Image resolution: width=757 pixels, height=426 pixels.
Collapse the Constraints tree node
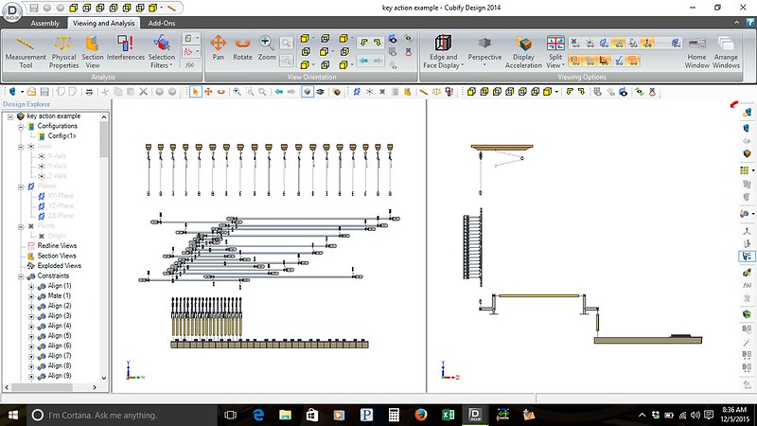[x=19, y=275]
